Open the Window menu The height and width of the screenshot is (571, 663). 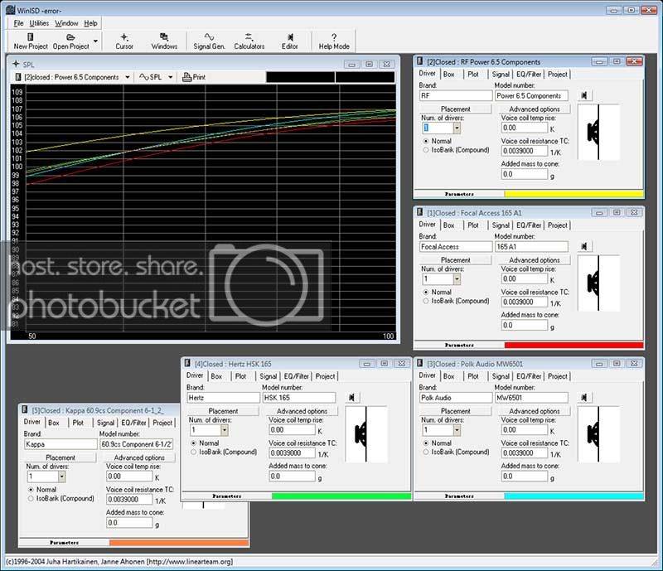[x=66, y=23]
